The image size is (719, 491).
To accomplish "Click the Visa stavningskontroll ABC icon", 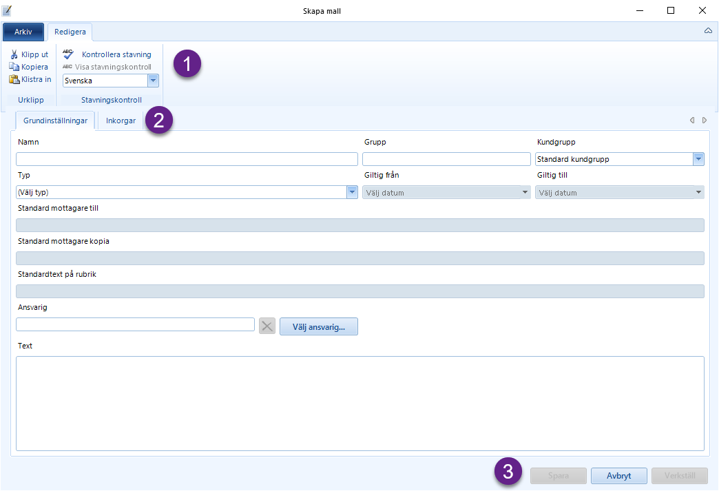I will click(67, 67).
